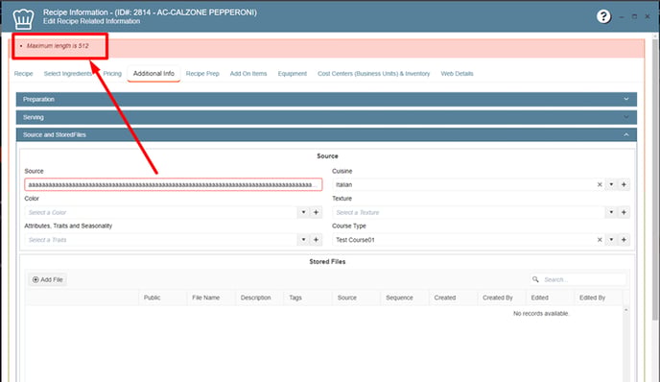Click the chef hat application logo

pyautogui.click(x=23, y=18)
